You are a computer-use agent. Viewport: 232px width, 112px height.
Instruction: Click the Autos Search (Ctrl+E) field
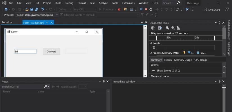point(22,86)
